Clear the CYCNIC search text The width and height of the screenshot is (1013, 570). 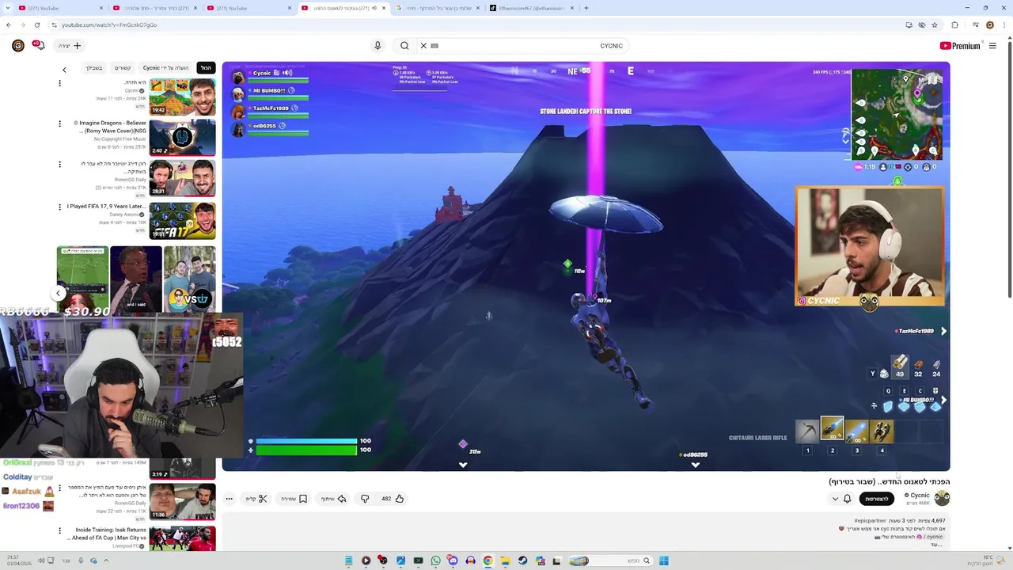point(423,46)
